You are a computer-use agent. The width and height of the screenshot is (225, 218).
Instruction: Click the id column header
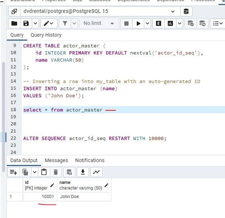[40, 185]
